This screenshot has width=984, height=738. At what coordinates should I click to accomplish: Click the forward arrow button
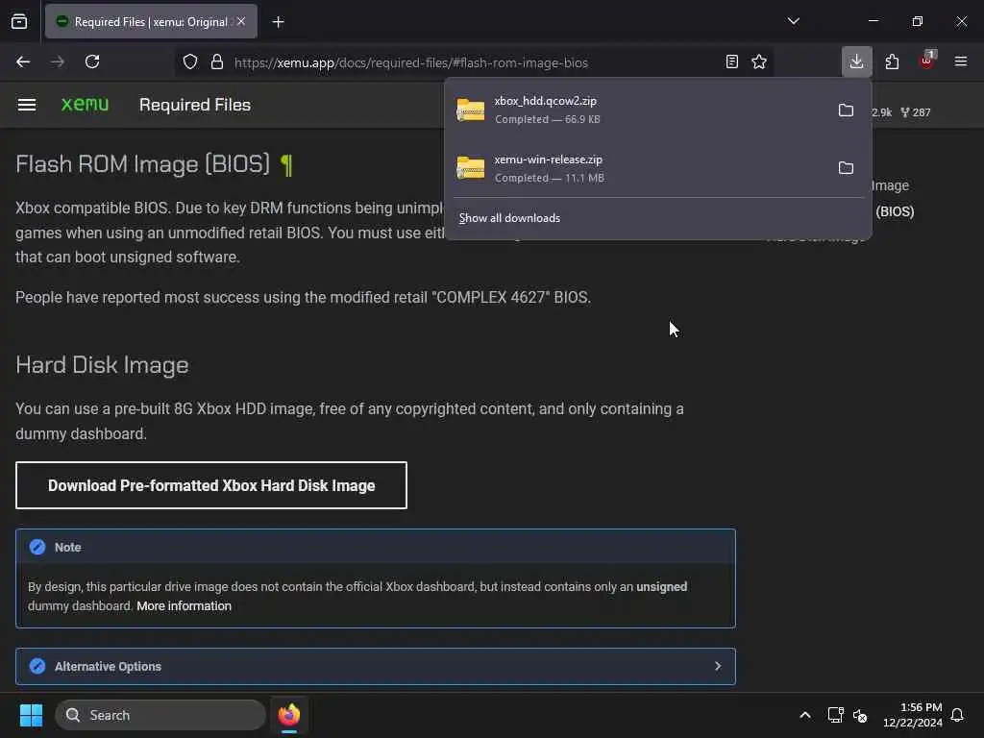point(58,61)
